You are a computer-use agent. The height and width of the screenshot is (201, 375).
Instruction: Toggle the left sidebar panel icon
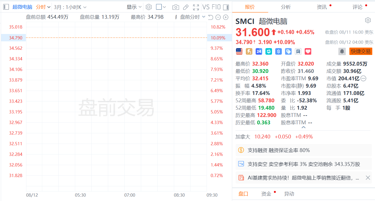pyautogui.click(x=6, y=7)
